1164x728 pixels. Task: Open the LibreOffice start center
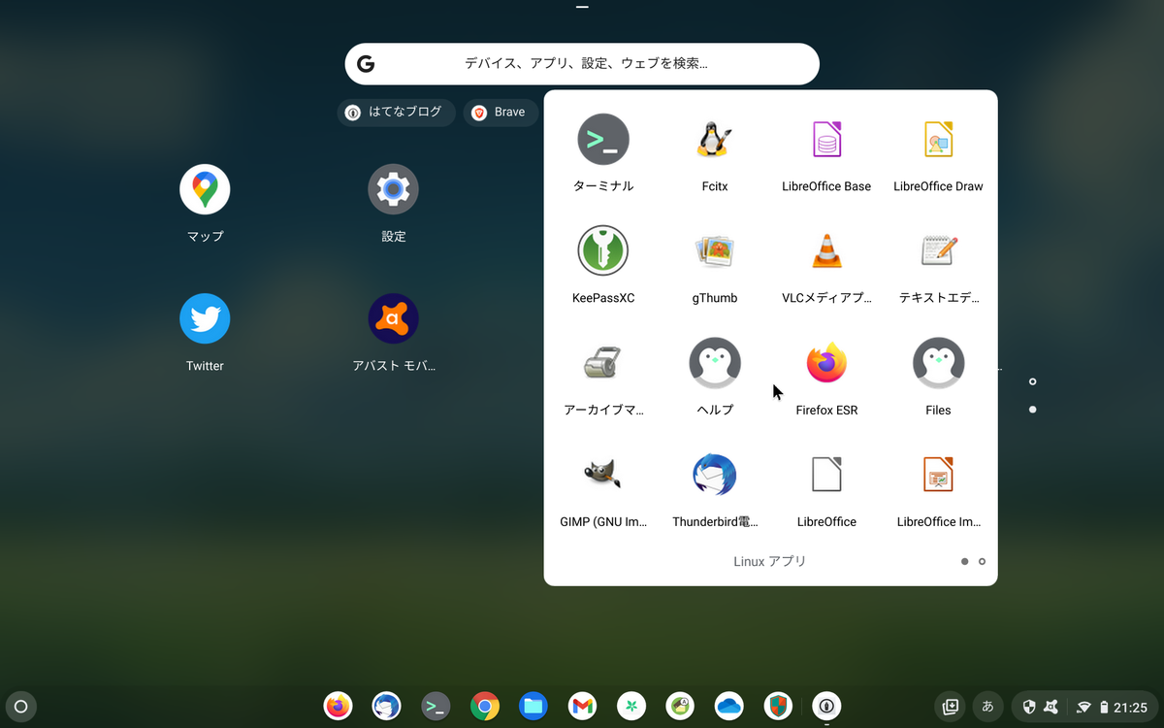pyautogui.click(x=826, y=475)
